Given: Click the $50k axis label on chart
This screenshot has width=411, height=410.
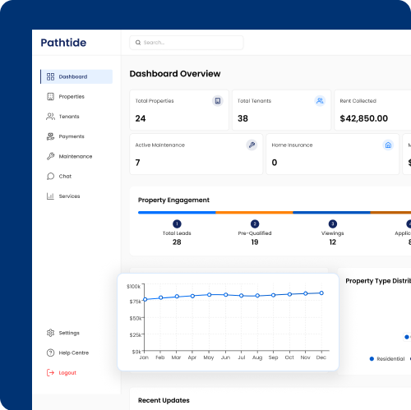Looking at the screenshot, I should click(x=136, y=318).
